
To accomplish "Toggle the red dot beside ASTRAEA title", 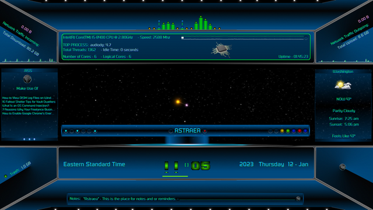I will click(205, 131).
